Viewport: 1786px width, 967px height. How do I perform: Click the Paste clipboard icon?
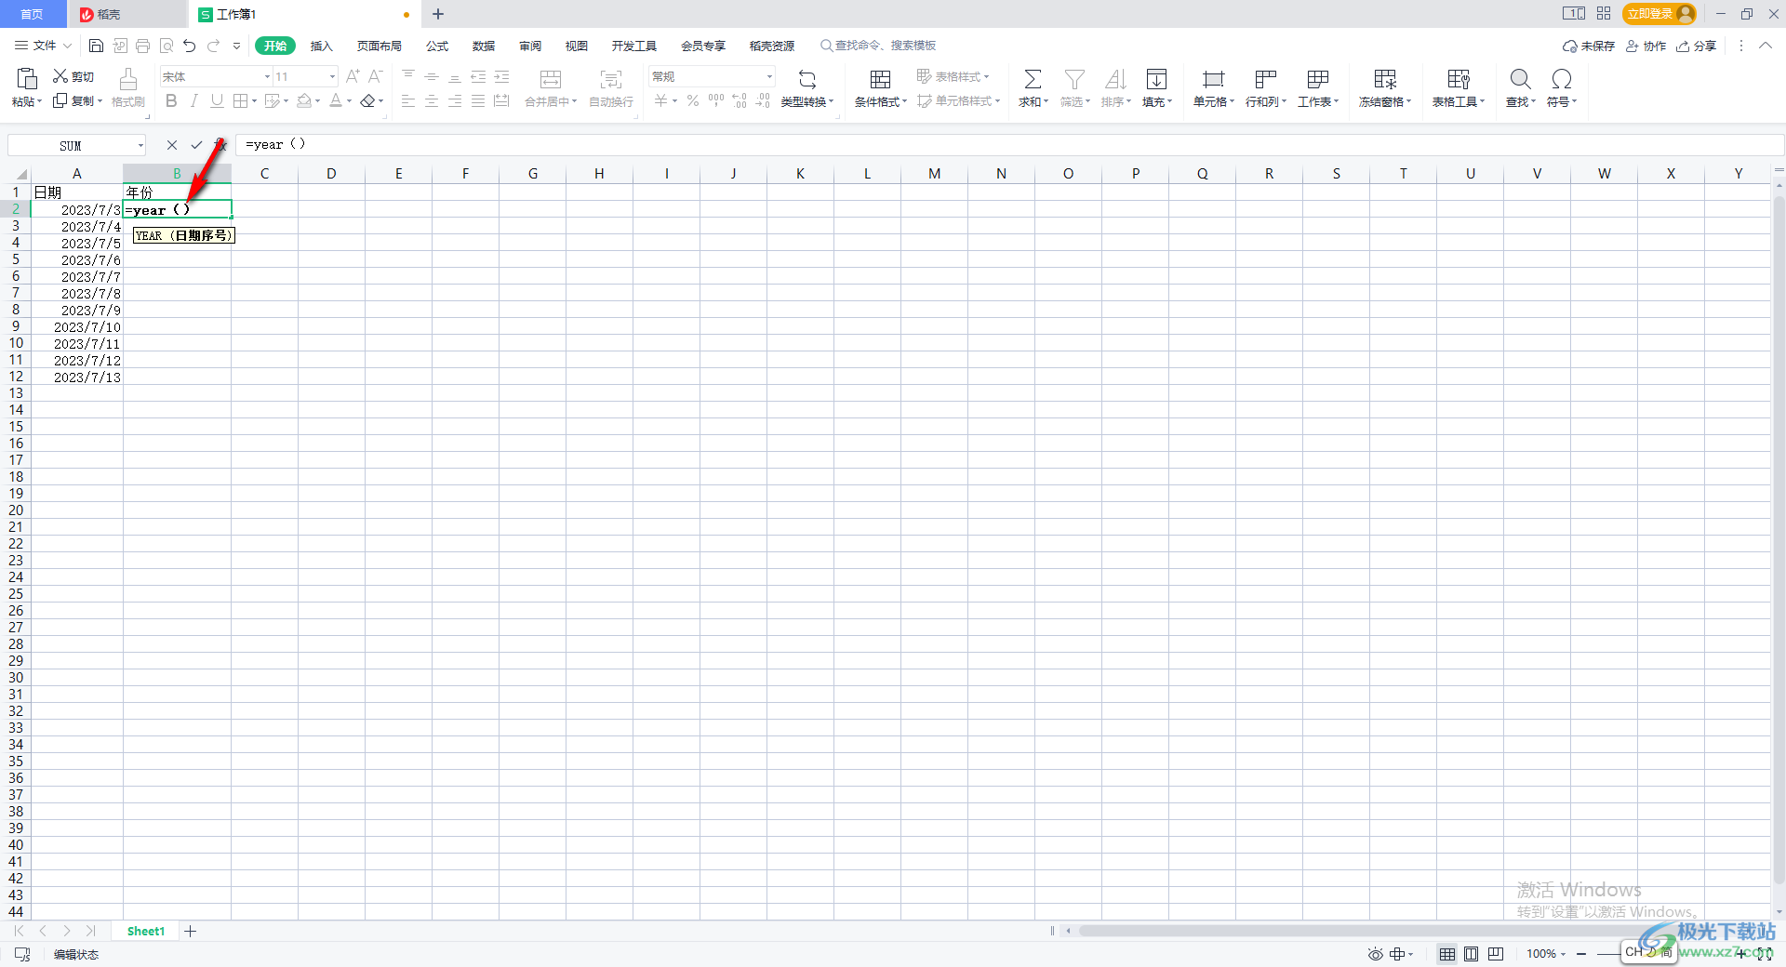pyautogui.click(x=27, y=78)
